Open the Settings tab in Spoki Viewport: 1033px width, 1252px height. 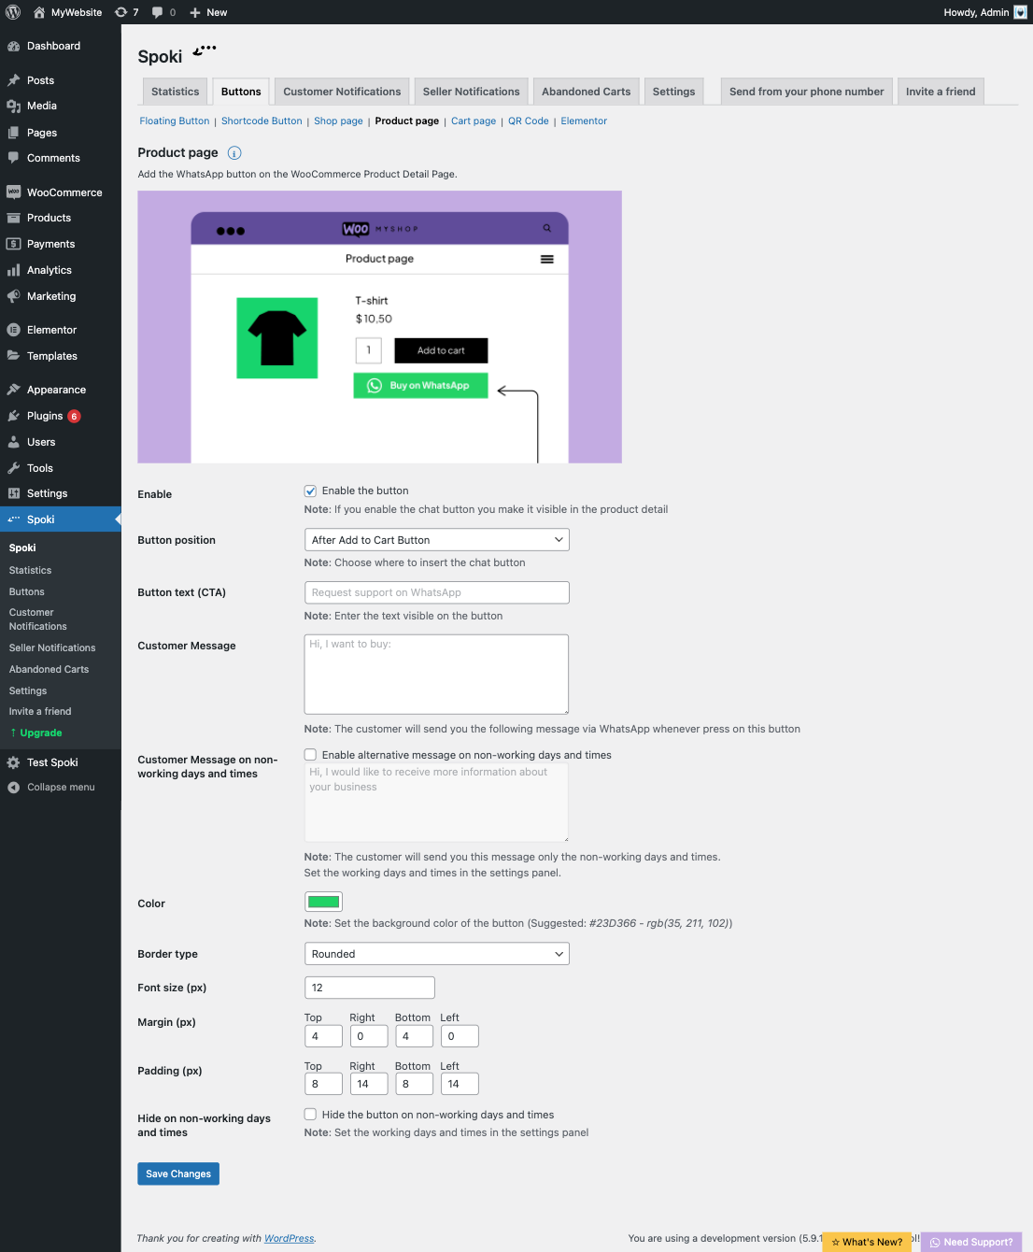673,92
